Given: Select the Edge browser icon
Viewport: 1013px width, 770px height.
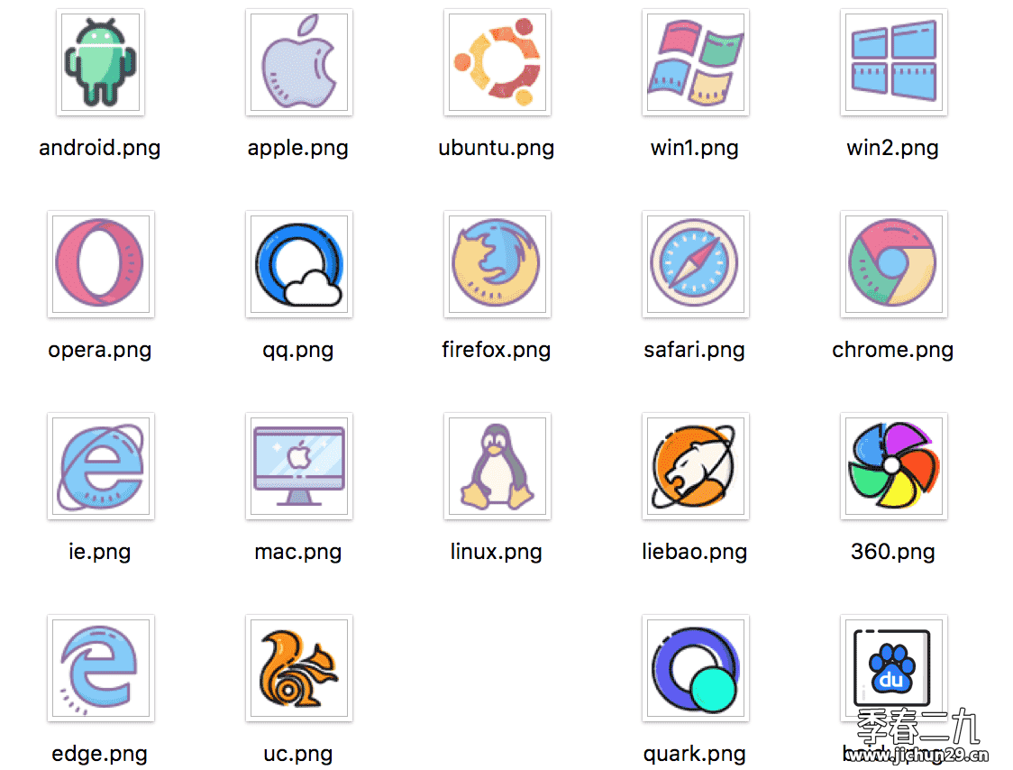Looking at the screenshot, I should [100, 668].
